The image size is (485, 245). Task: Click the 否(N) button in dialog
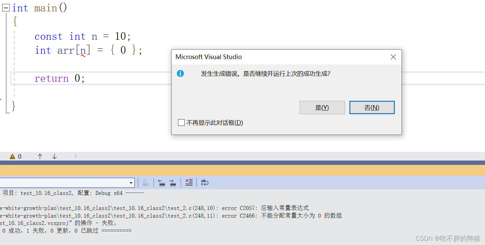372,107
